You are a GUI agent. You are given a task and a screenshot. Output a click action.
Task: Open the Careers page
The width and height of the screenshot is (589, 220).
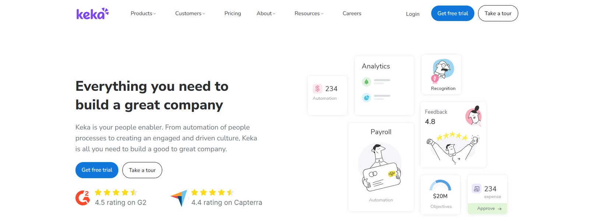352,14
